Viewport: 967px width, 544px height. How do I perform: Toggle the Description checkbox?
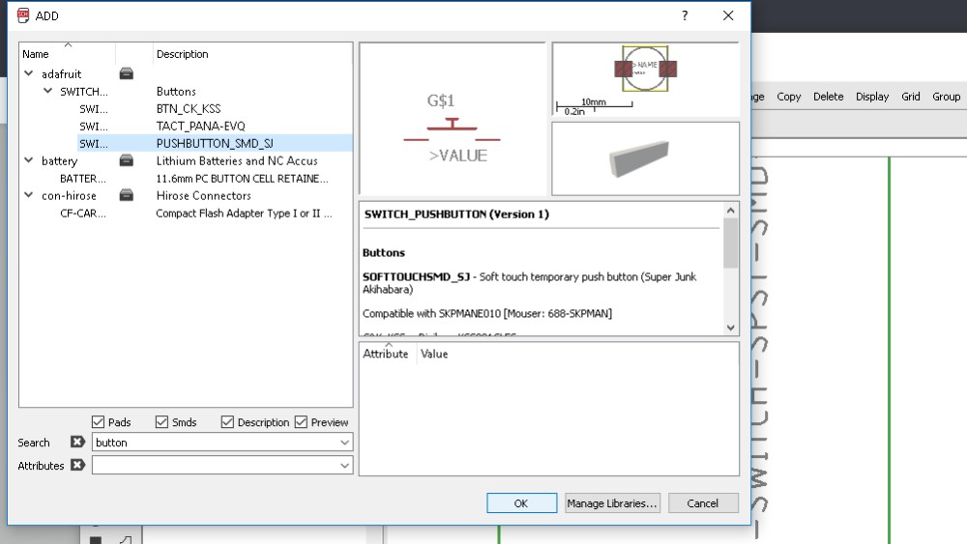(227, 422)
